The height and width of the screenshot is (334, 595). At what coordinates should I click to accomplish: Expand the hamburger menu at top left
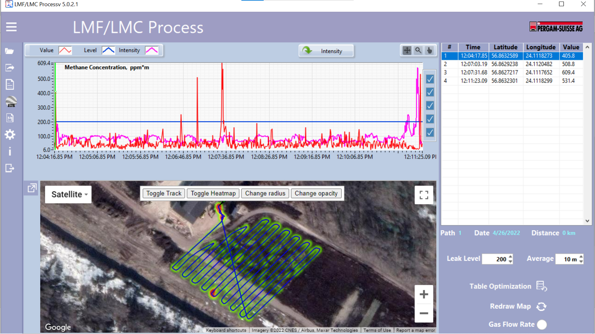click(11, 27)
